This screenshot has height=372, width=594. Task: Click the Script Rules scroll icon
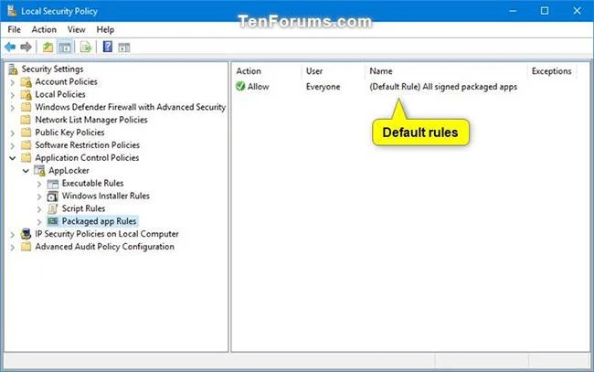click(x=53, y=208)
